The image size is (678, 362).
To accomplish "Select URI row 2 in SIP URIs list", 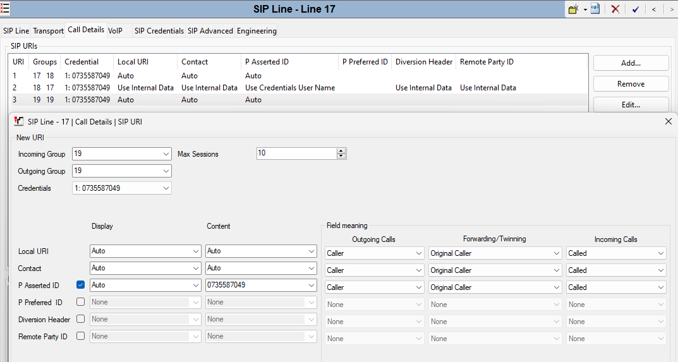I will 300,87.
